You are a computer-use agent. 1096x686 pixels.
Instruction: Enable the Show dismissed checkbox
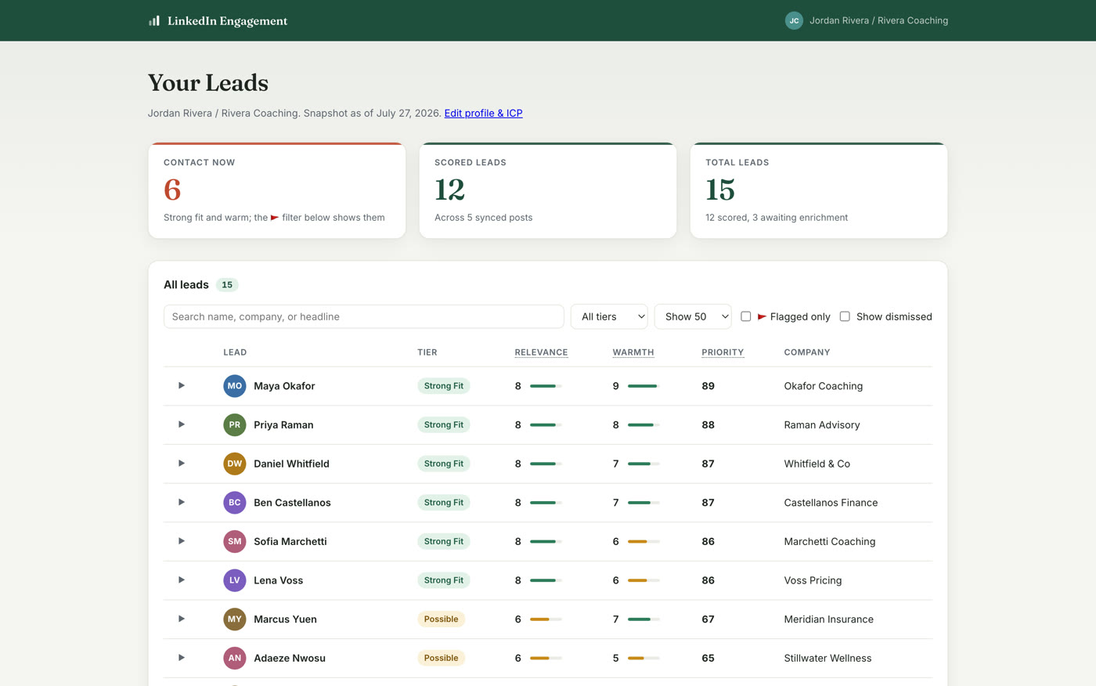tap(845, 316)
